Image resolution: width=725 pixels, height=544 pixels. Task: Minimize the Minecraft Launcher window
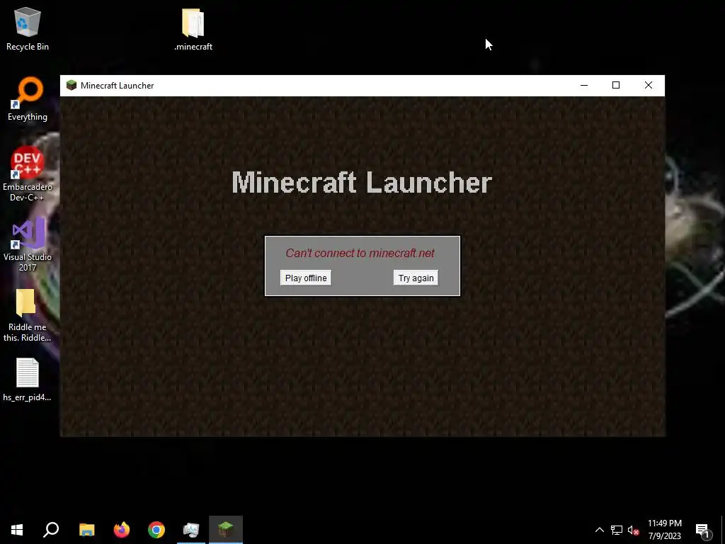pyautogui.click(x=584, y=85)
